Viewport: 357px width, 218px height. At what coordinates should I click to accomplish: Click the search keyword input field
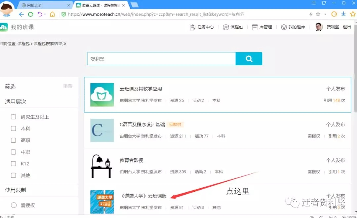point(161,59)
